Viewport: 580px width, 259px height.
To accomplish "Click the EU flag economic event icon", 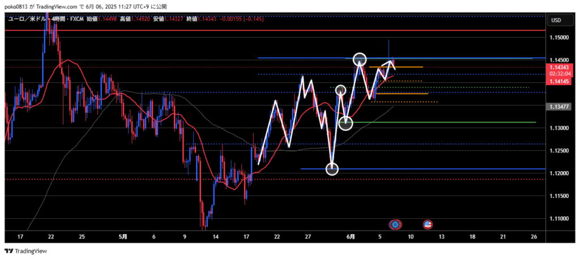I will (395, 224).
